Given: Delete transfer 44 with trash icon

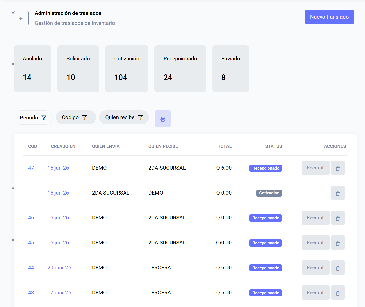Looking at the screenshot, I should (x=338, y=268).
